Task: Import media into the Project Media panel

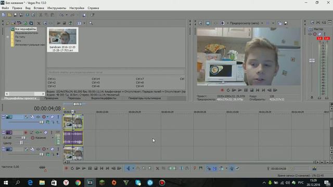Action: point(8,23)
